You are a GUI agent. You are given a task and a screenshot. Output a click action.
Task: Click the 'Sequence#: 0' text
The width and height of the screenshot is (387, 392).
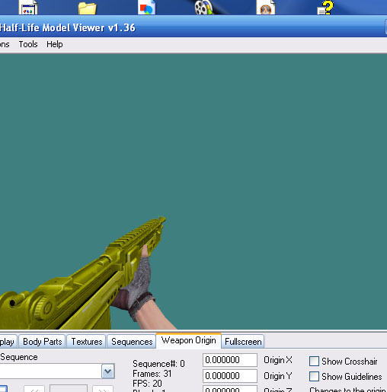tap(158, 364)
